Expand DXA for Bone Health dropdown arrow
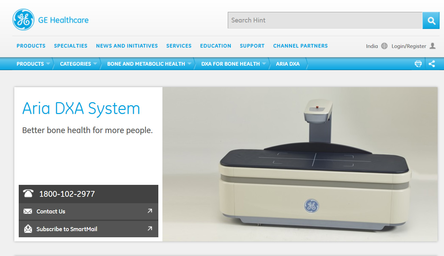 264,64
